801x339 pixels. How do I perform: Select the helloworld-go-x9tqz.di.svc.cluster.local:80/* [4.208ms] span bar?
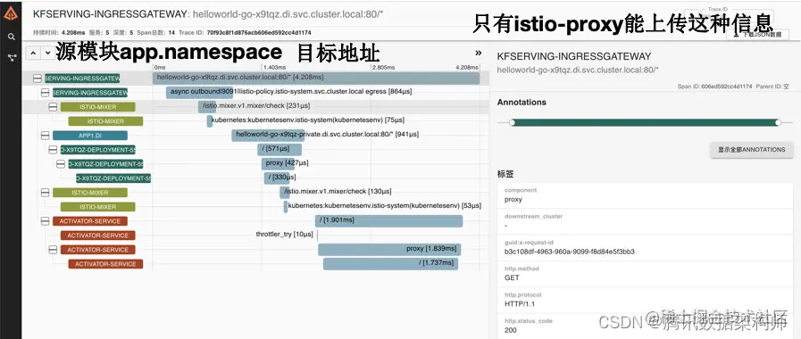[316, 78]
